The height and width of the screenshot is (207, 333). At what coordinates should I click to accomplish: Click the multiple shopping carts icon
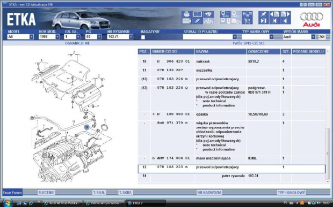pos(247,14)
